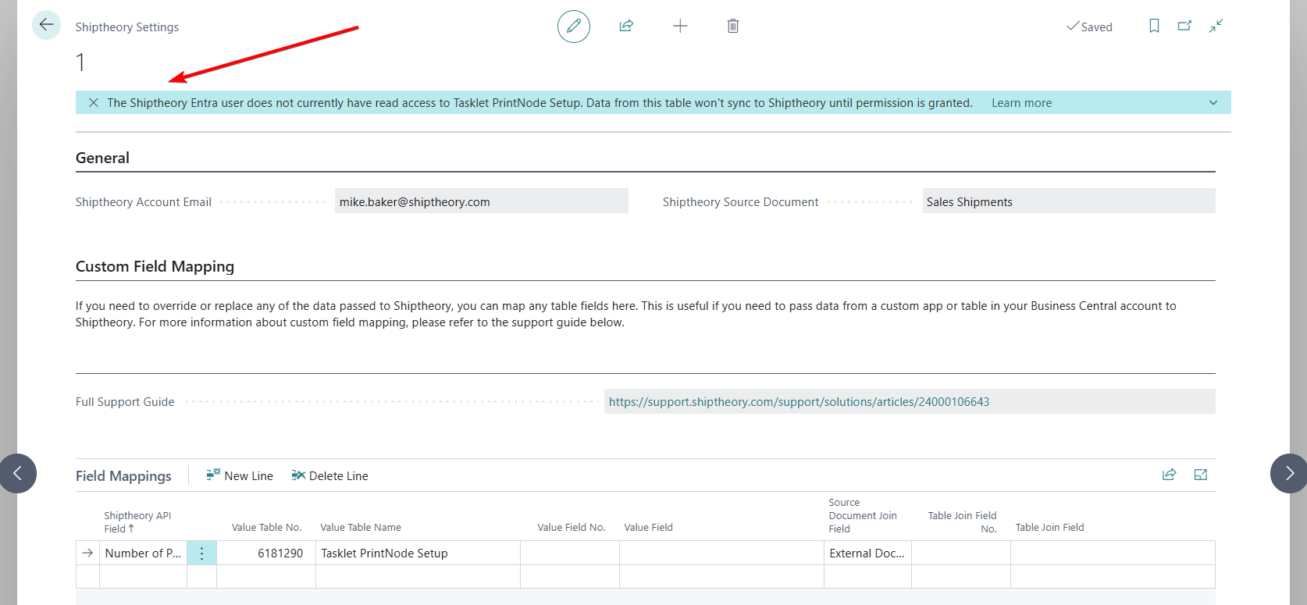This screenshot has height=605, width=1307.
Task: Delete the record with trash icon
Action: 733,26
